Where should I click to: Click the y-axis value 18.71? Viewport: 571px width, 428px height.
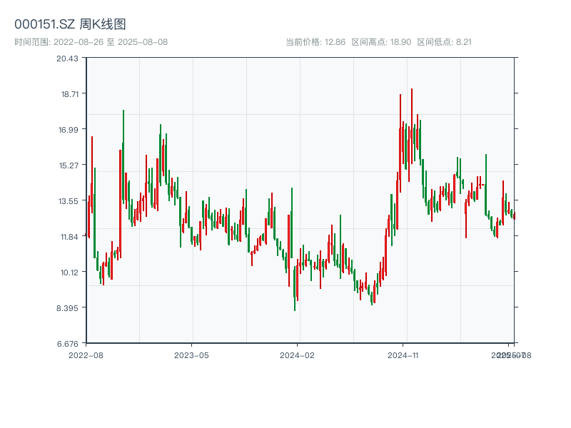69,94
